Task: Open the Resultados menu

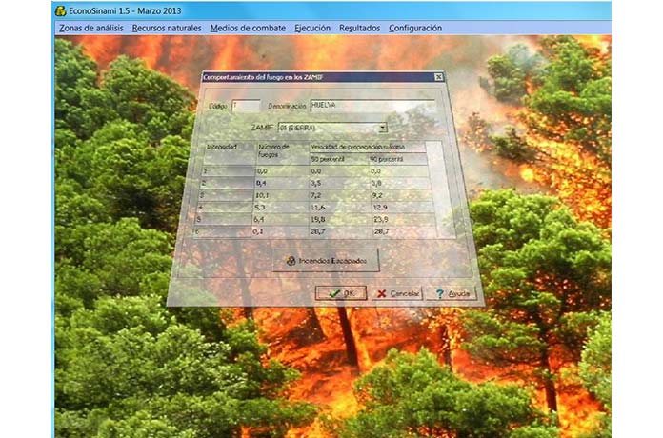Action: 359,29
